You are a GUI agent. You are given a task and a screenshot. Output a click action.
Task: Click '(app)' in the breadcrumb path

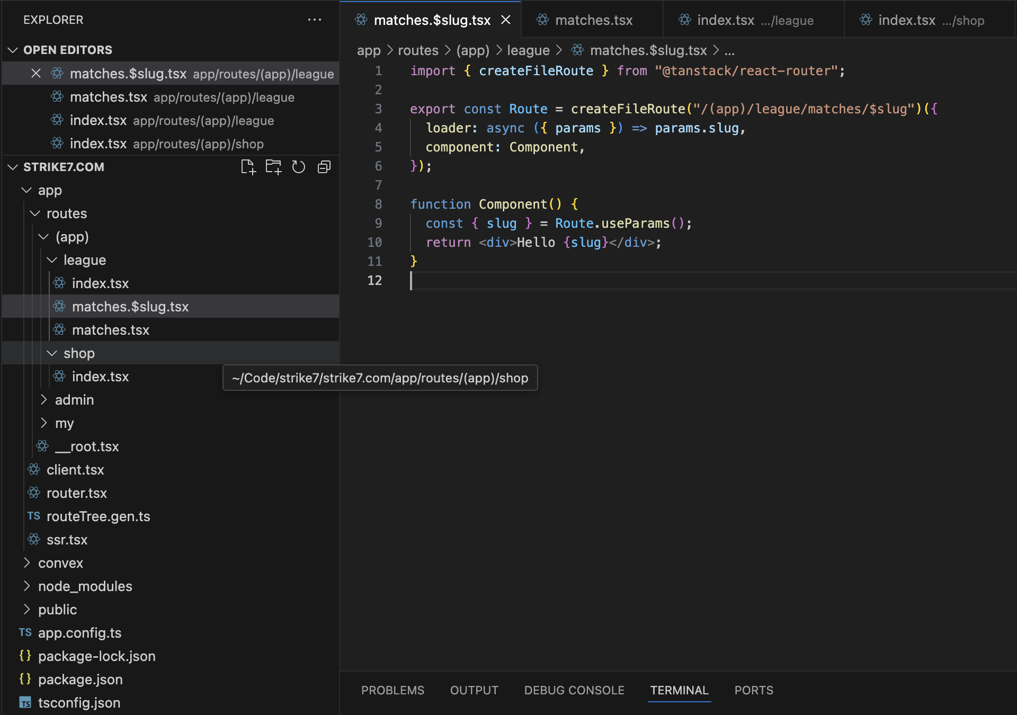click(472, 50)
